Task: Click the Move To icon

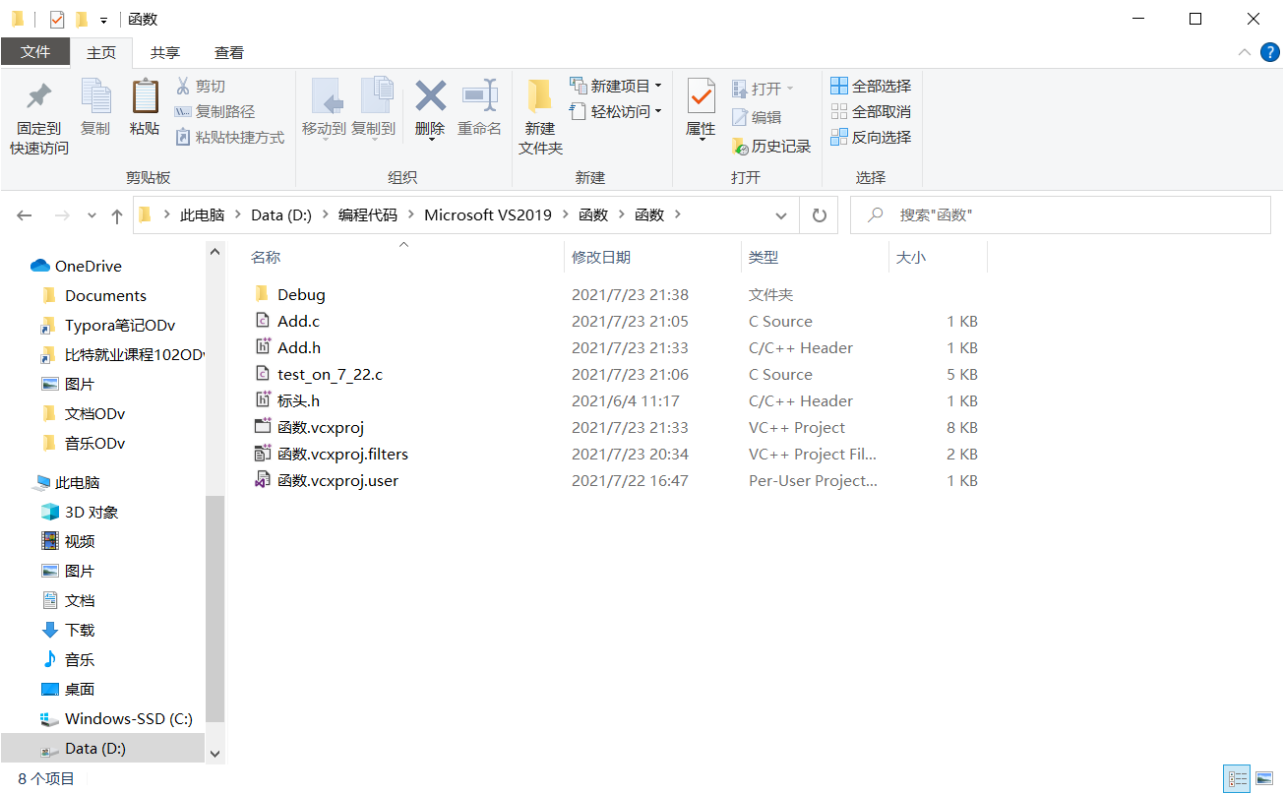Action: pyautogui.click(x=327, y=96)
